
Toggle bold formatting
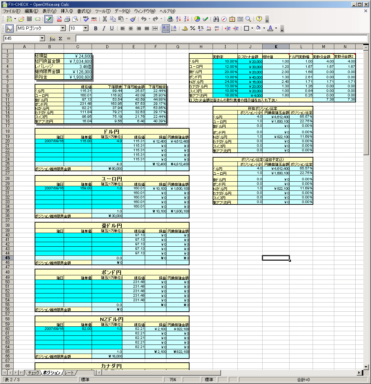point(95,28)
